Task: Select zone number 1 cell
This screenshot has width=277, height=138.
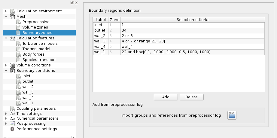Action: click(x=114, y=25)
